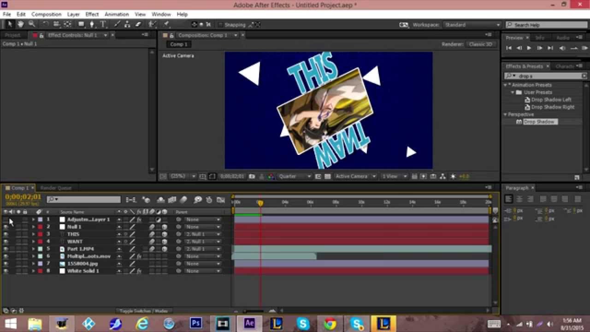
Task: Open the Workspace Standard dropdown
Action: pos(472,24)
